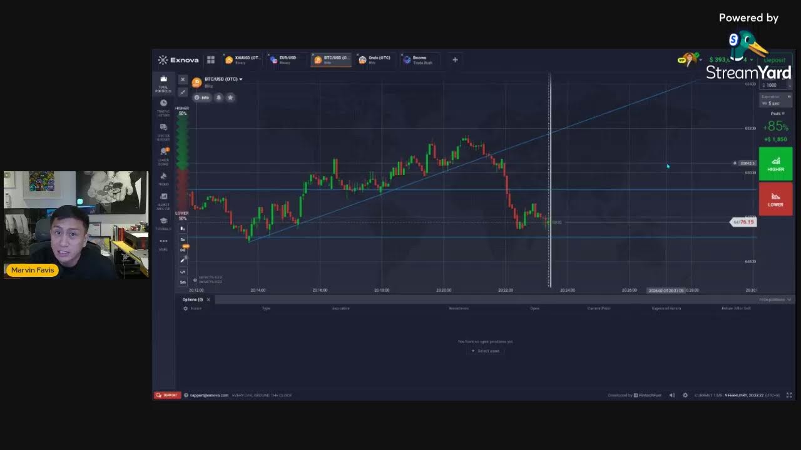
Task: Switch to the Ondo (OTC) tab
Action: click(376, 60)
